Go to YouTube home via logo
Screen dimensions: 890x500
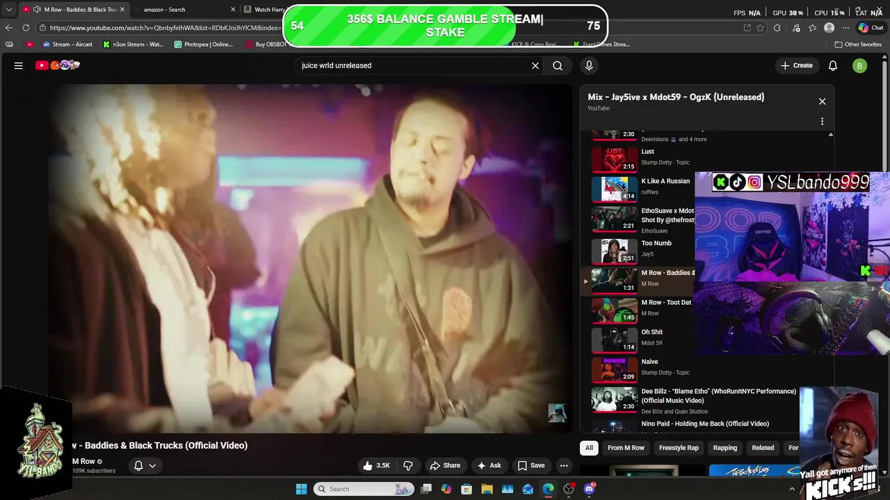pyautogui.click(x=58, y=65)
